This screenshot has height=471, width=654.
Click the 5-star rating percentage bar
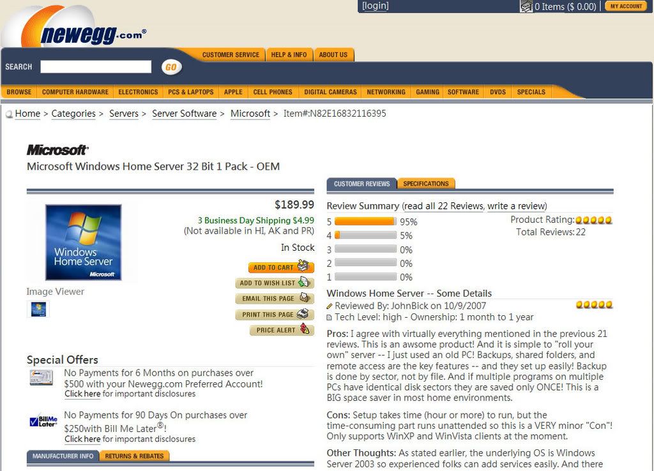click(x=365, y=221)
